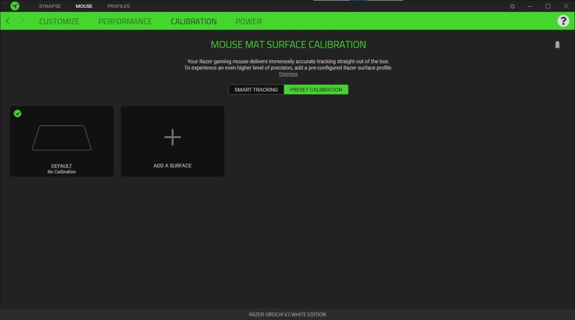Select the Calibration tab

(194, 21)
